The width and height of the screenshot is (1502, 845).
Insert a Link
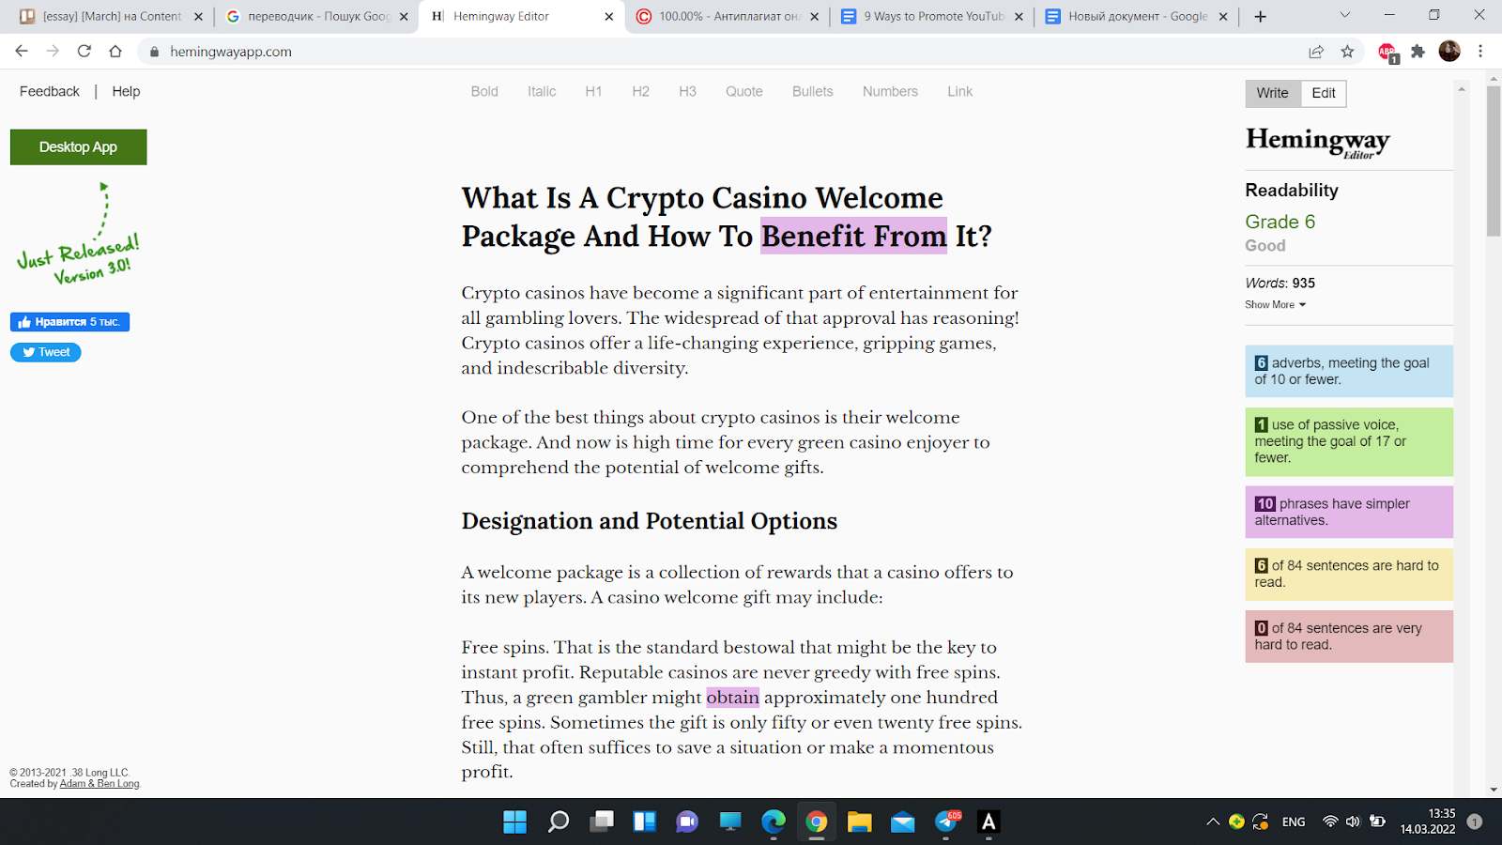click(960, 91)
